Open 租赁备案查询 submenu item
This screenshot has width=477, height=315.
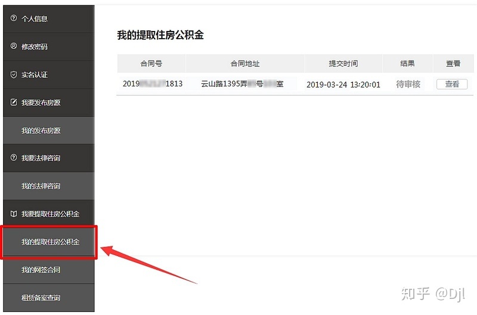point(49,298)
